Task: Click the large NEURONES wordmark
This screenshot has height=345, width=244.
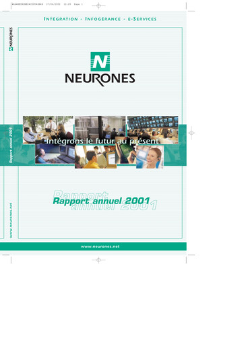Action: pos(100,80)
